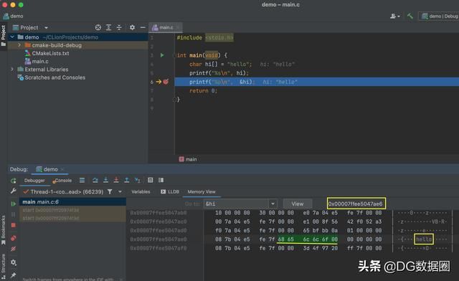459x281 pixels.
Task: Open the Project view dropdown
Action: [x=46, y=27]
